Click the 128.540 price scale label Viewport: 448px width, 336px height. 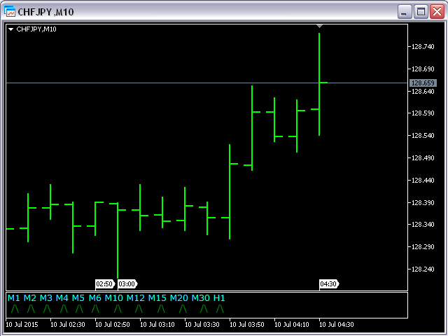tap(423, 135)
